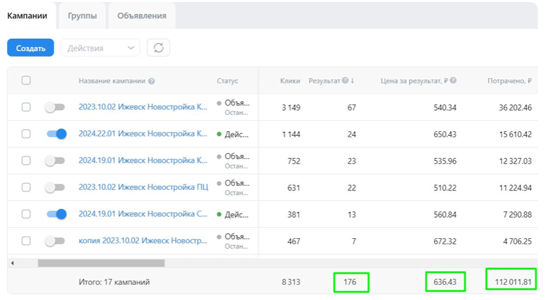This screenshot has width=551, height=300.
Task: Click the Потрачено, ₽ column header
Action: click(509, 81)
